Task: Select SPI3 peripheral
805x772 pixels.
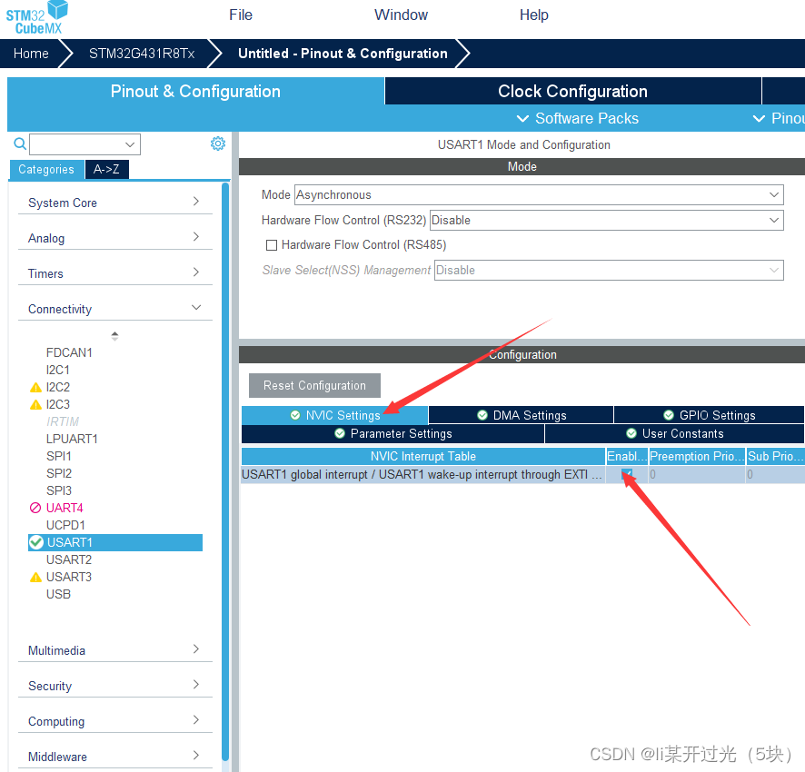Action: pyautogui.click(x=58, y=490)
